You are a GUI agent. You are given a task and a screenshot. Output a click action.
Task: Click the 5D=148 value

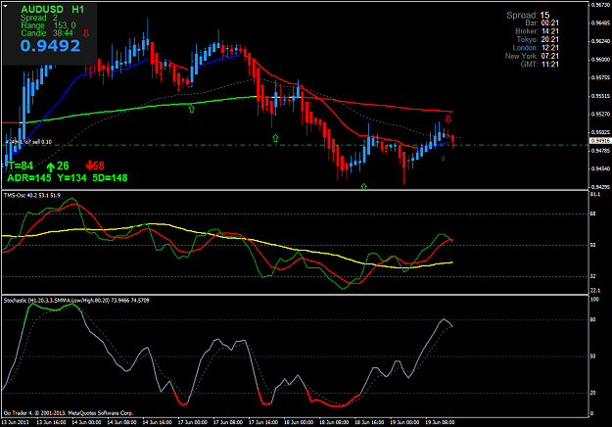[110, 178]
